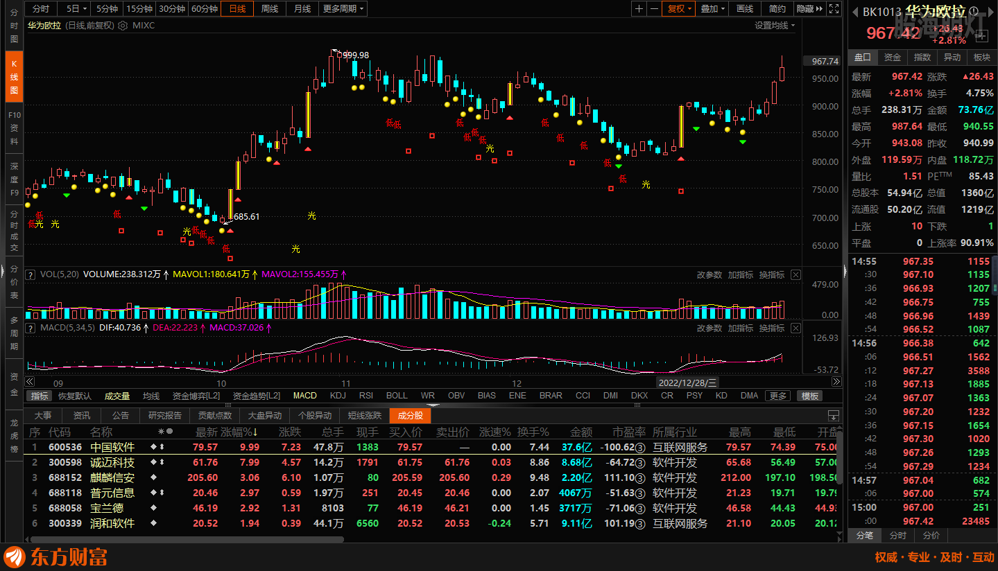Click the sort indicator icons left of 最新
The image size is (998, 571).
[x=166, y=432]
